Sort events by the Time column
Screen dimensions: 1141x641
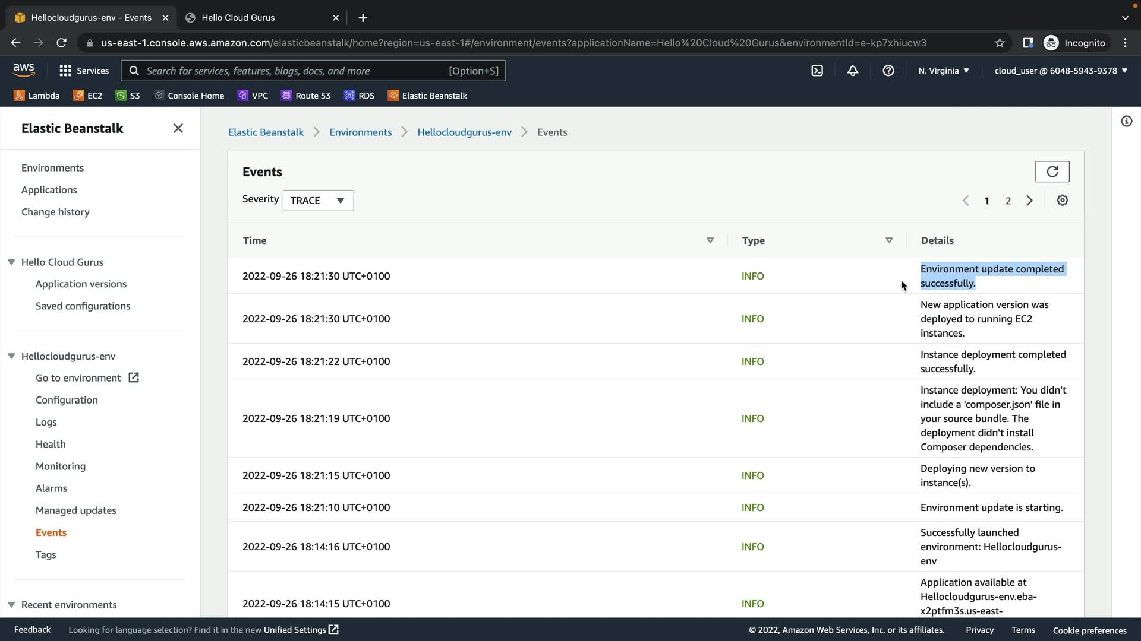710,240
